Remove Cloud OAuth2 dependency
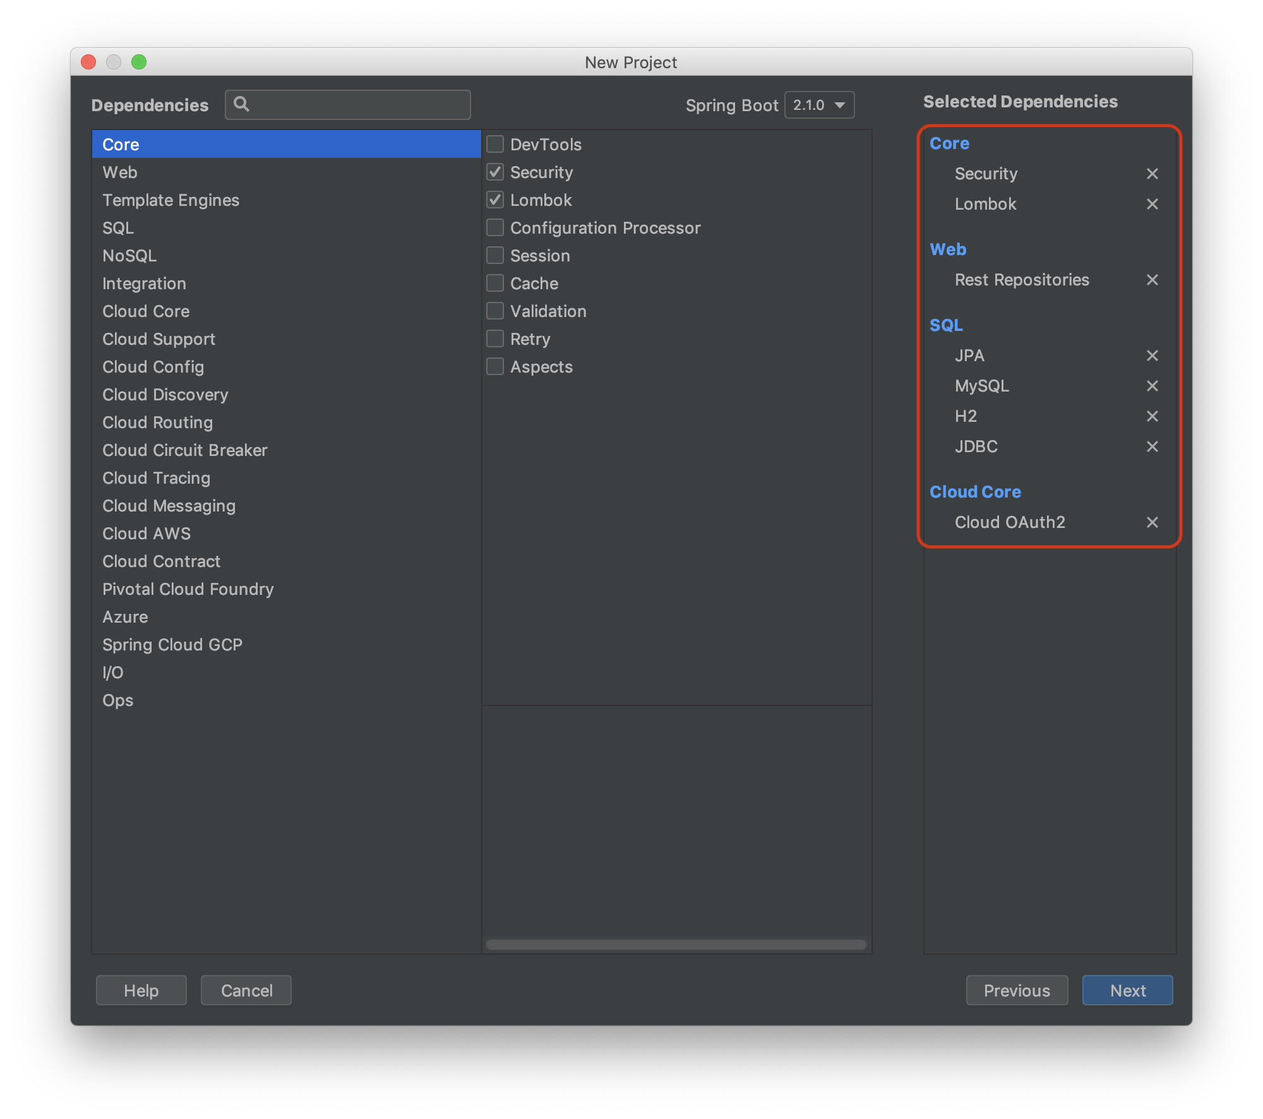 pyautogui.click(x=1152, y=522)
